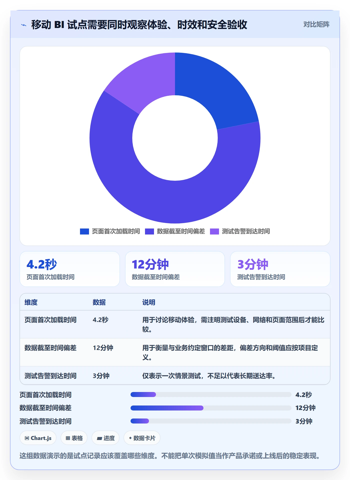This screenshot has width=350, height=480.
Task: Open the 12分钟 data card
Action: coord(175,269)
